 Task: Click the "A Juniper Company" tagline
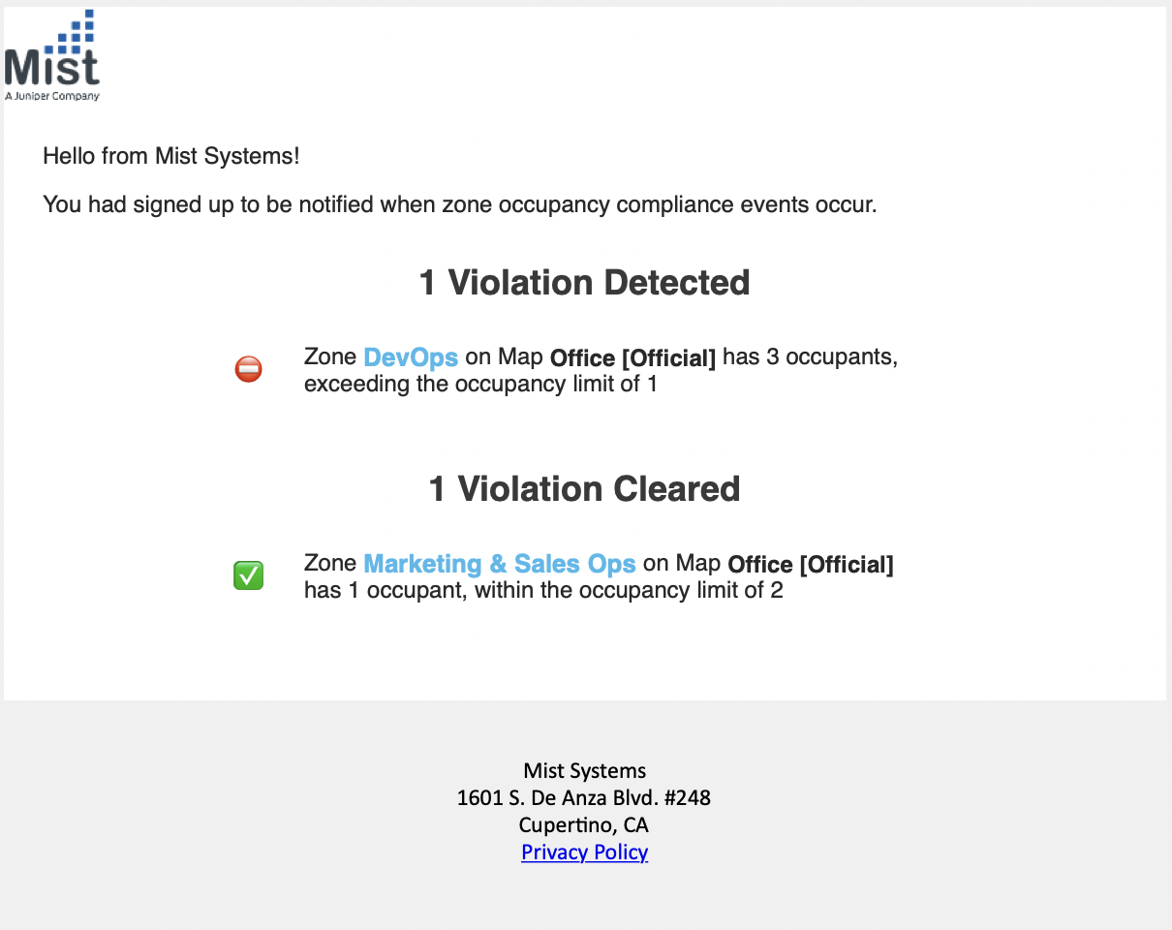pyautogui.click(x=52, y=96)
